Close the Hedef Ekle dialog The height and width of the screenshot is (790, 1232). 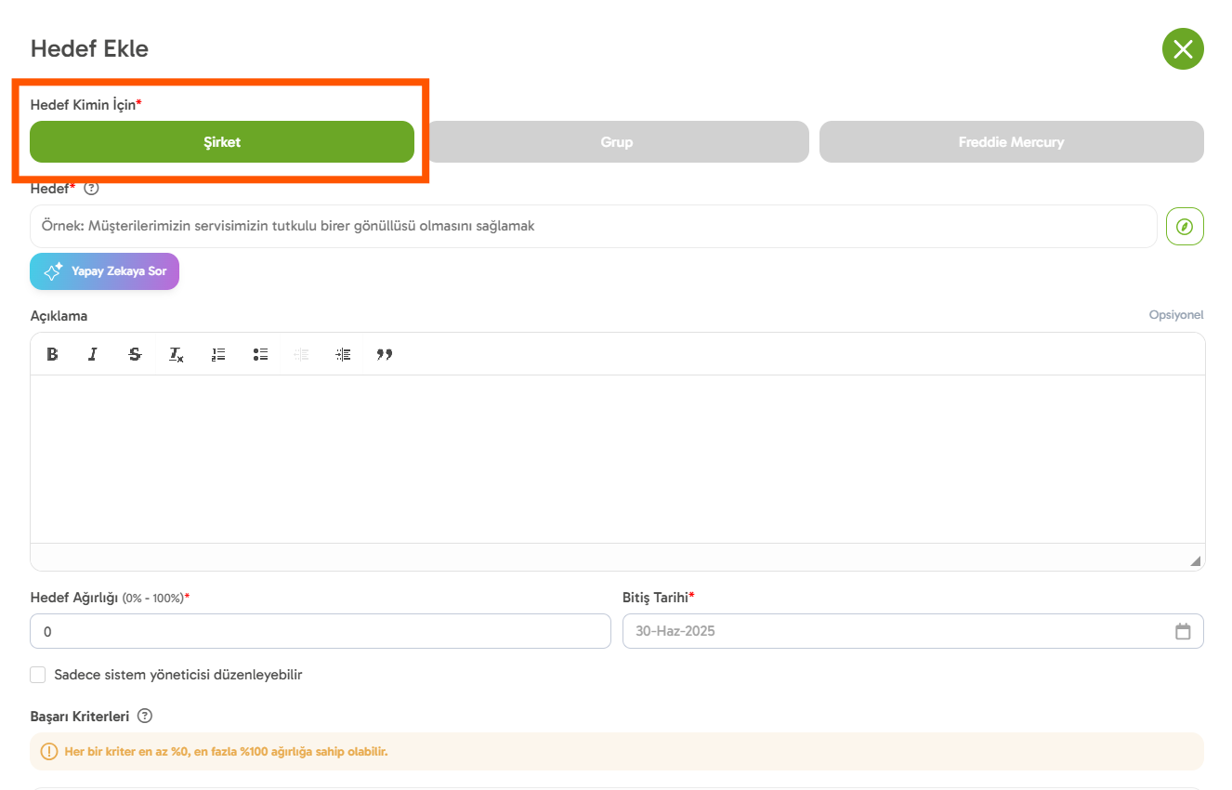click(1182, 49)
